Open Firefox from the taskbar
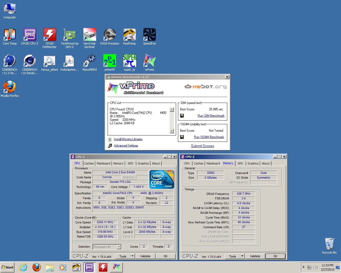The width and height of the screenshot is (341, 273). [36, 267]
